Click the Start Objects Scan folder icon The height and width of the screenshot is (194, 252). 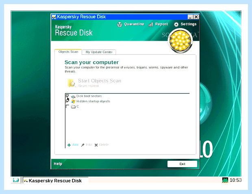72,83
